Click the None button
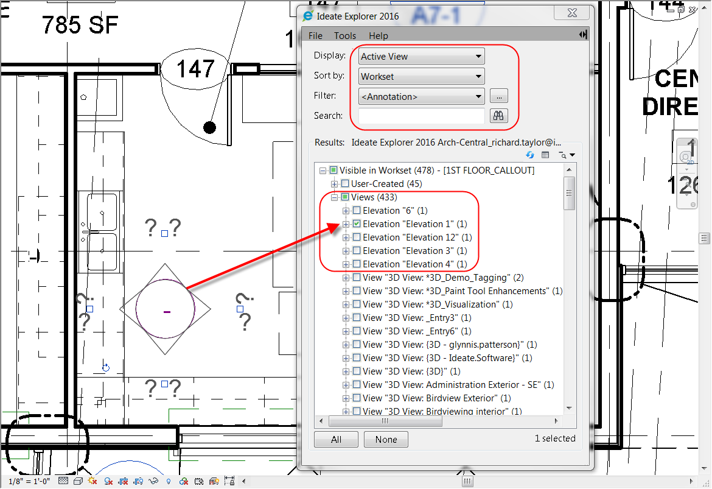Image resolution: width=712 pixels, height=489 pixels. (386, 440)
